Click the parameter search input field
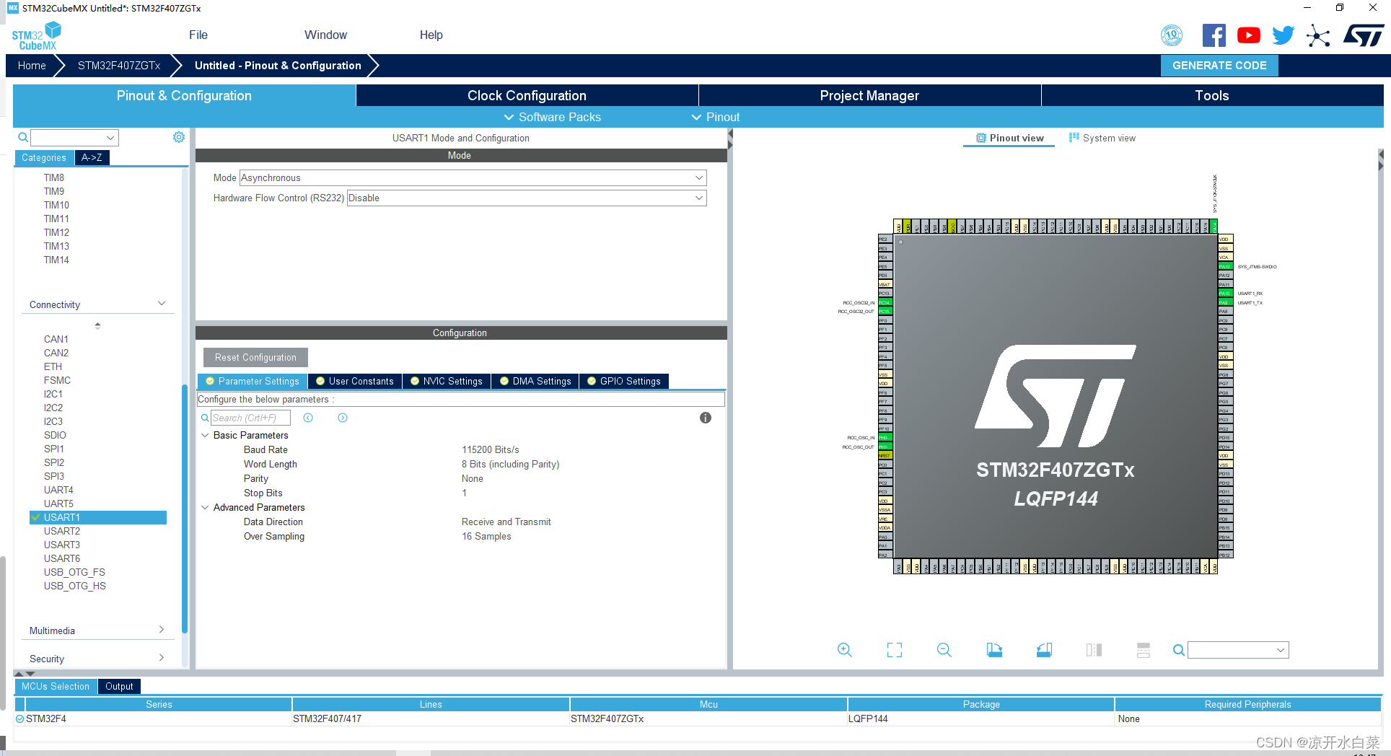This screenshot has width=1391, height=756. tap(250, 418)
